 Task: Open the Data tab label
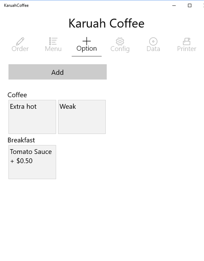[153, 49]
